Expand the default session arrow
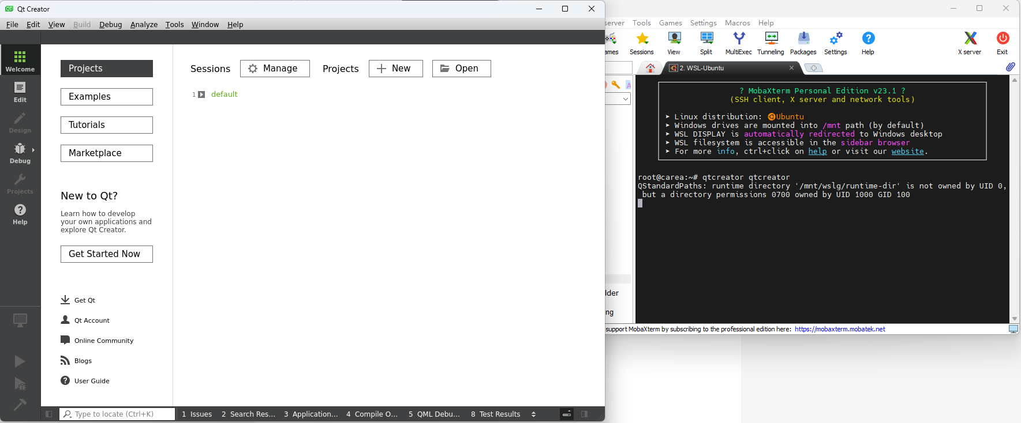Viewport: 1021px width, 423px height. pos(201,95)
